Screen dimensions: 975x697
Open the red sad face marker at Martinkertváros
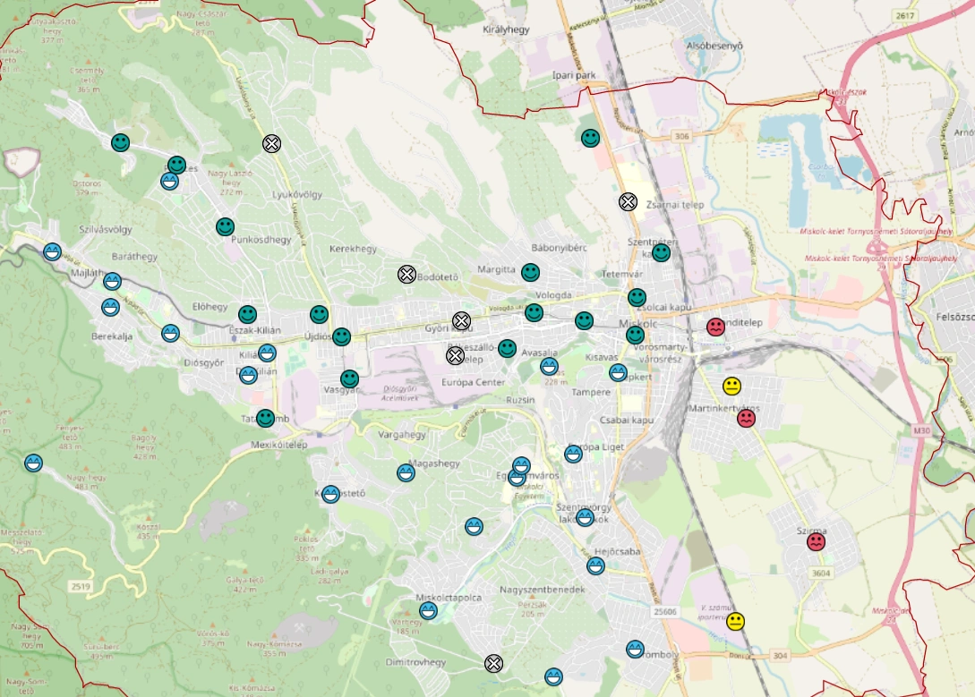pos(747,418)
